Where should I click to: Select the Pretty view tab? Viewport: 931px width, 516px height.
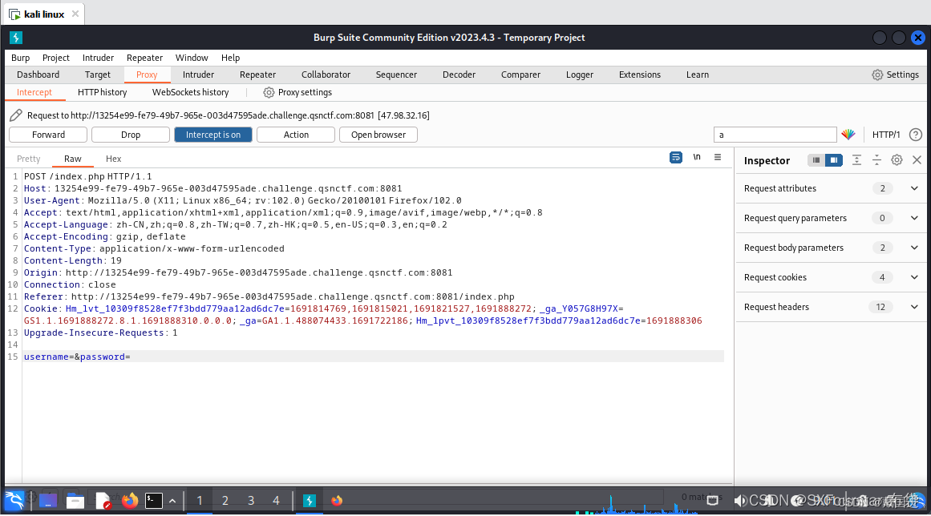coord(29,159)
